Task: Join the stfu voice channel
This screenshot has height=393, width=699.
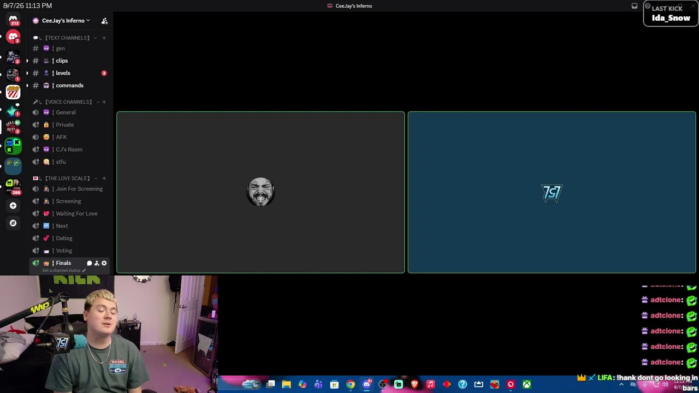Action: coord(70,162)
